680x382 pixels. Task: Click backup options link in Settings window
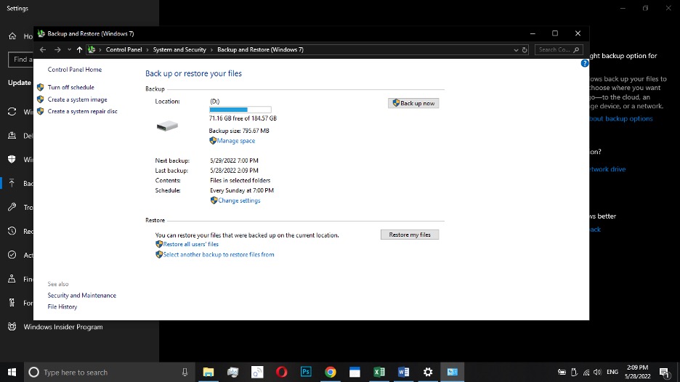coord(621,119)
